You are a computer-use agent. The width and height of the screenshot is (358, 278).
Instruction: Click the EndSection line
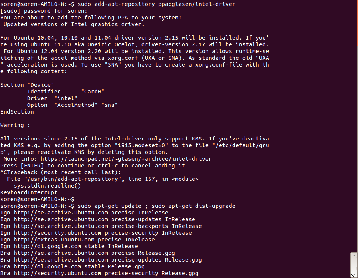tap(17, 112)
